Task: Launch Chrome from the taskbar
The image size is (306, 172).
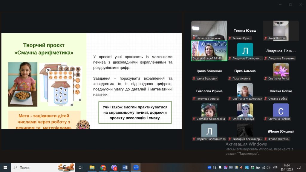Action: click(x=103, y=168)
